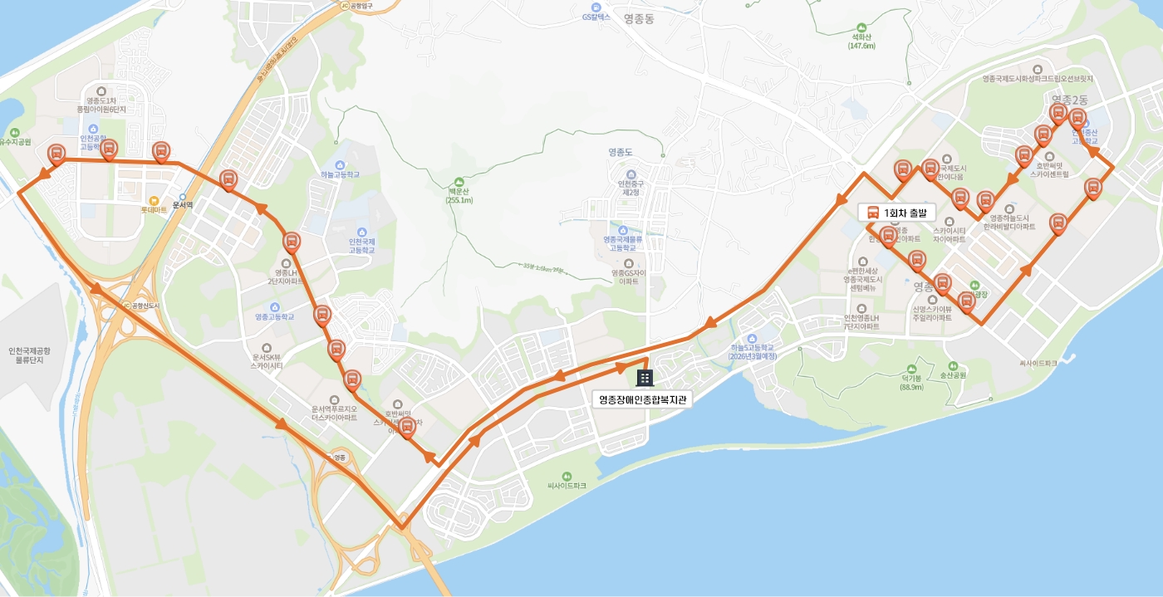The width and height of the screenshot is (1163, 597).
Task: Click bus stop marker overlapping 인천중산고등학교 icon
Action: [x=1077, y=119]
